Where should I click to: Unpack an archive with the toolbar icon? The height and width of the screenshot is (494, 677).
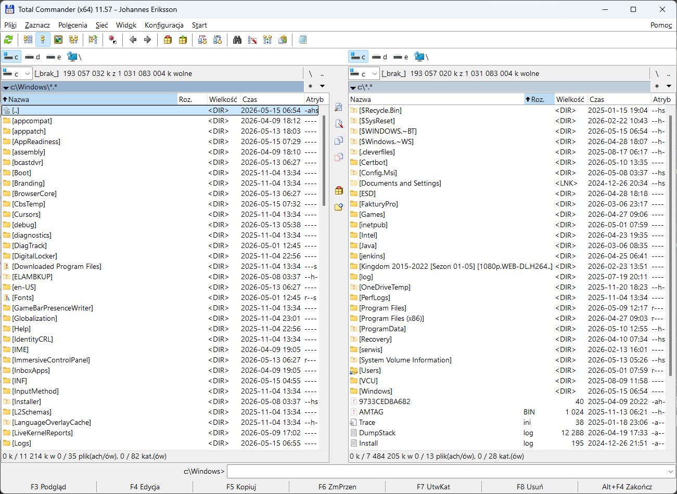[x=183, y=40]
